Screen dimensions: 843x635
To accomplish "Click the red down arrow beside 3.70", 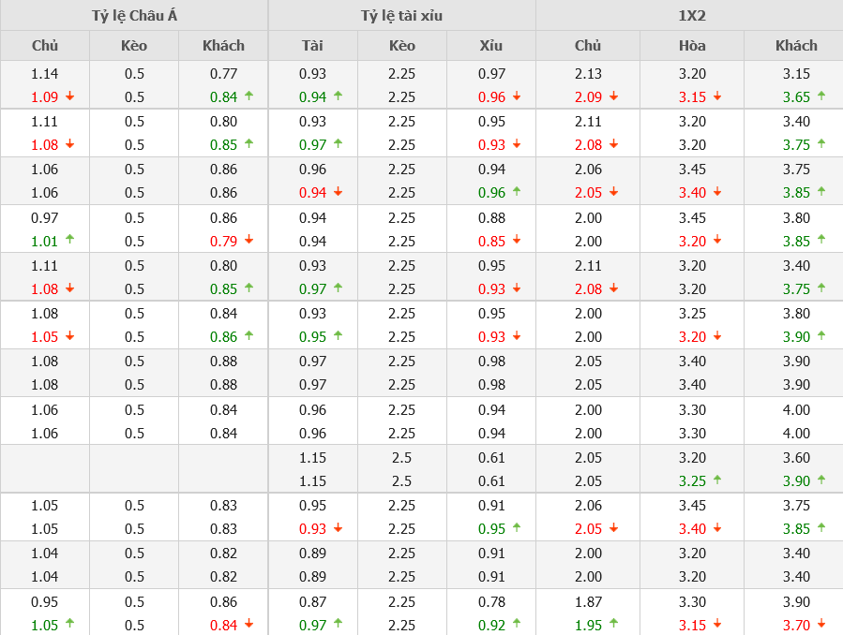I will 821,624.
